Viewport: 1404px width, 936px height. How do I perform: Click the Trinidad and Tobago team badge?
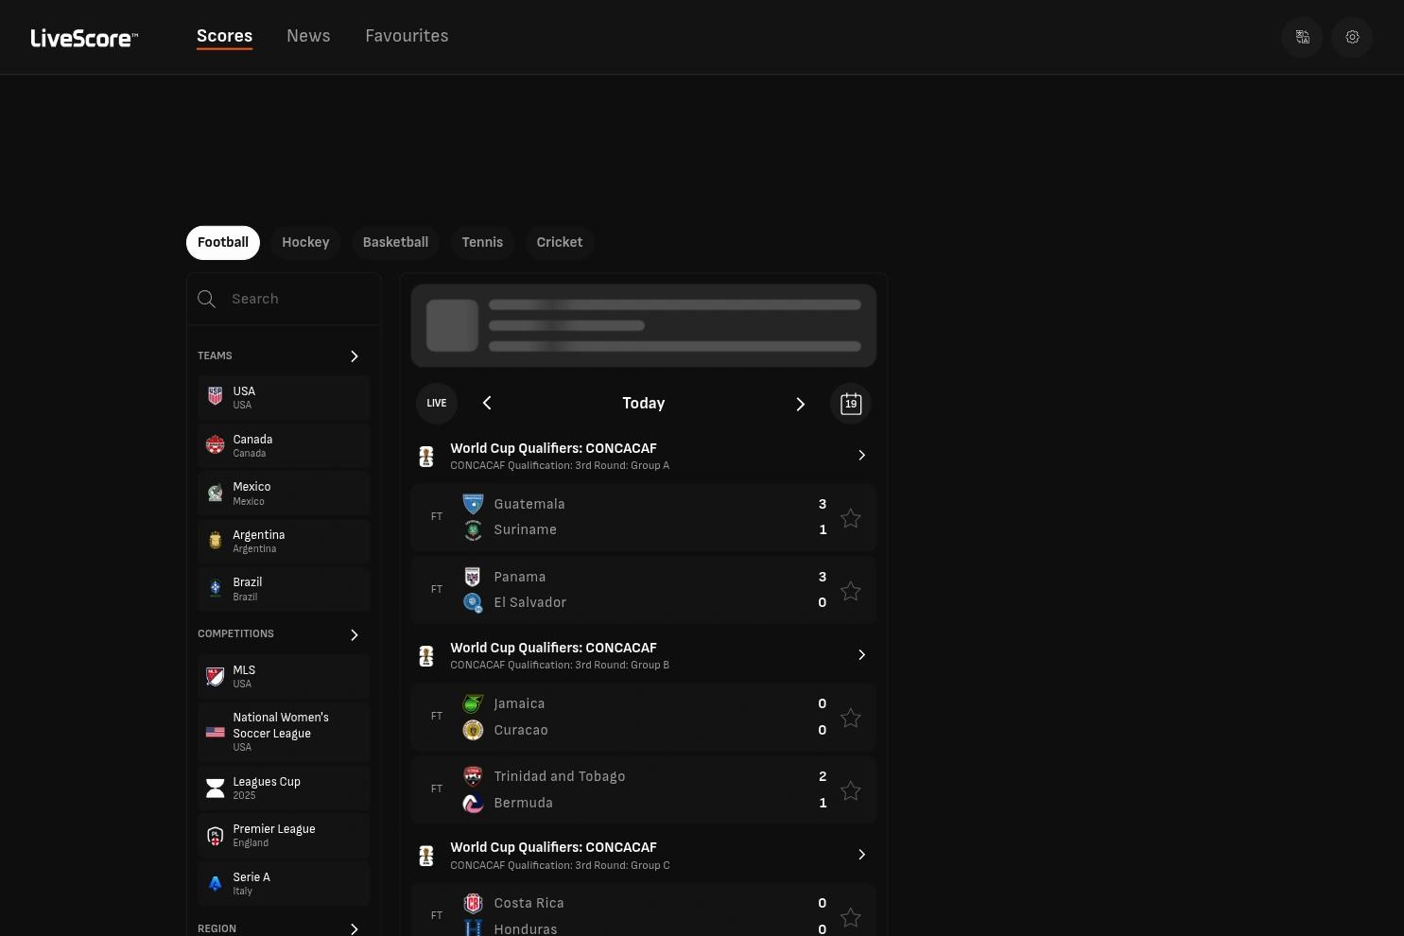click(473, 776)
